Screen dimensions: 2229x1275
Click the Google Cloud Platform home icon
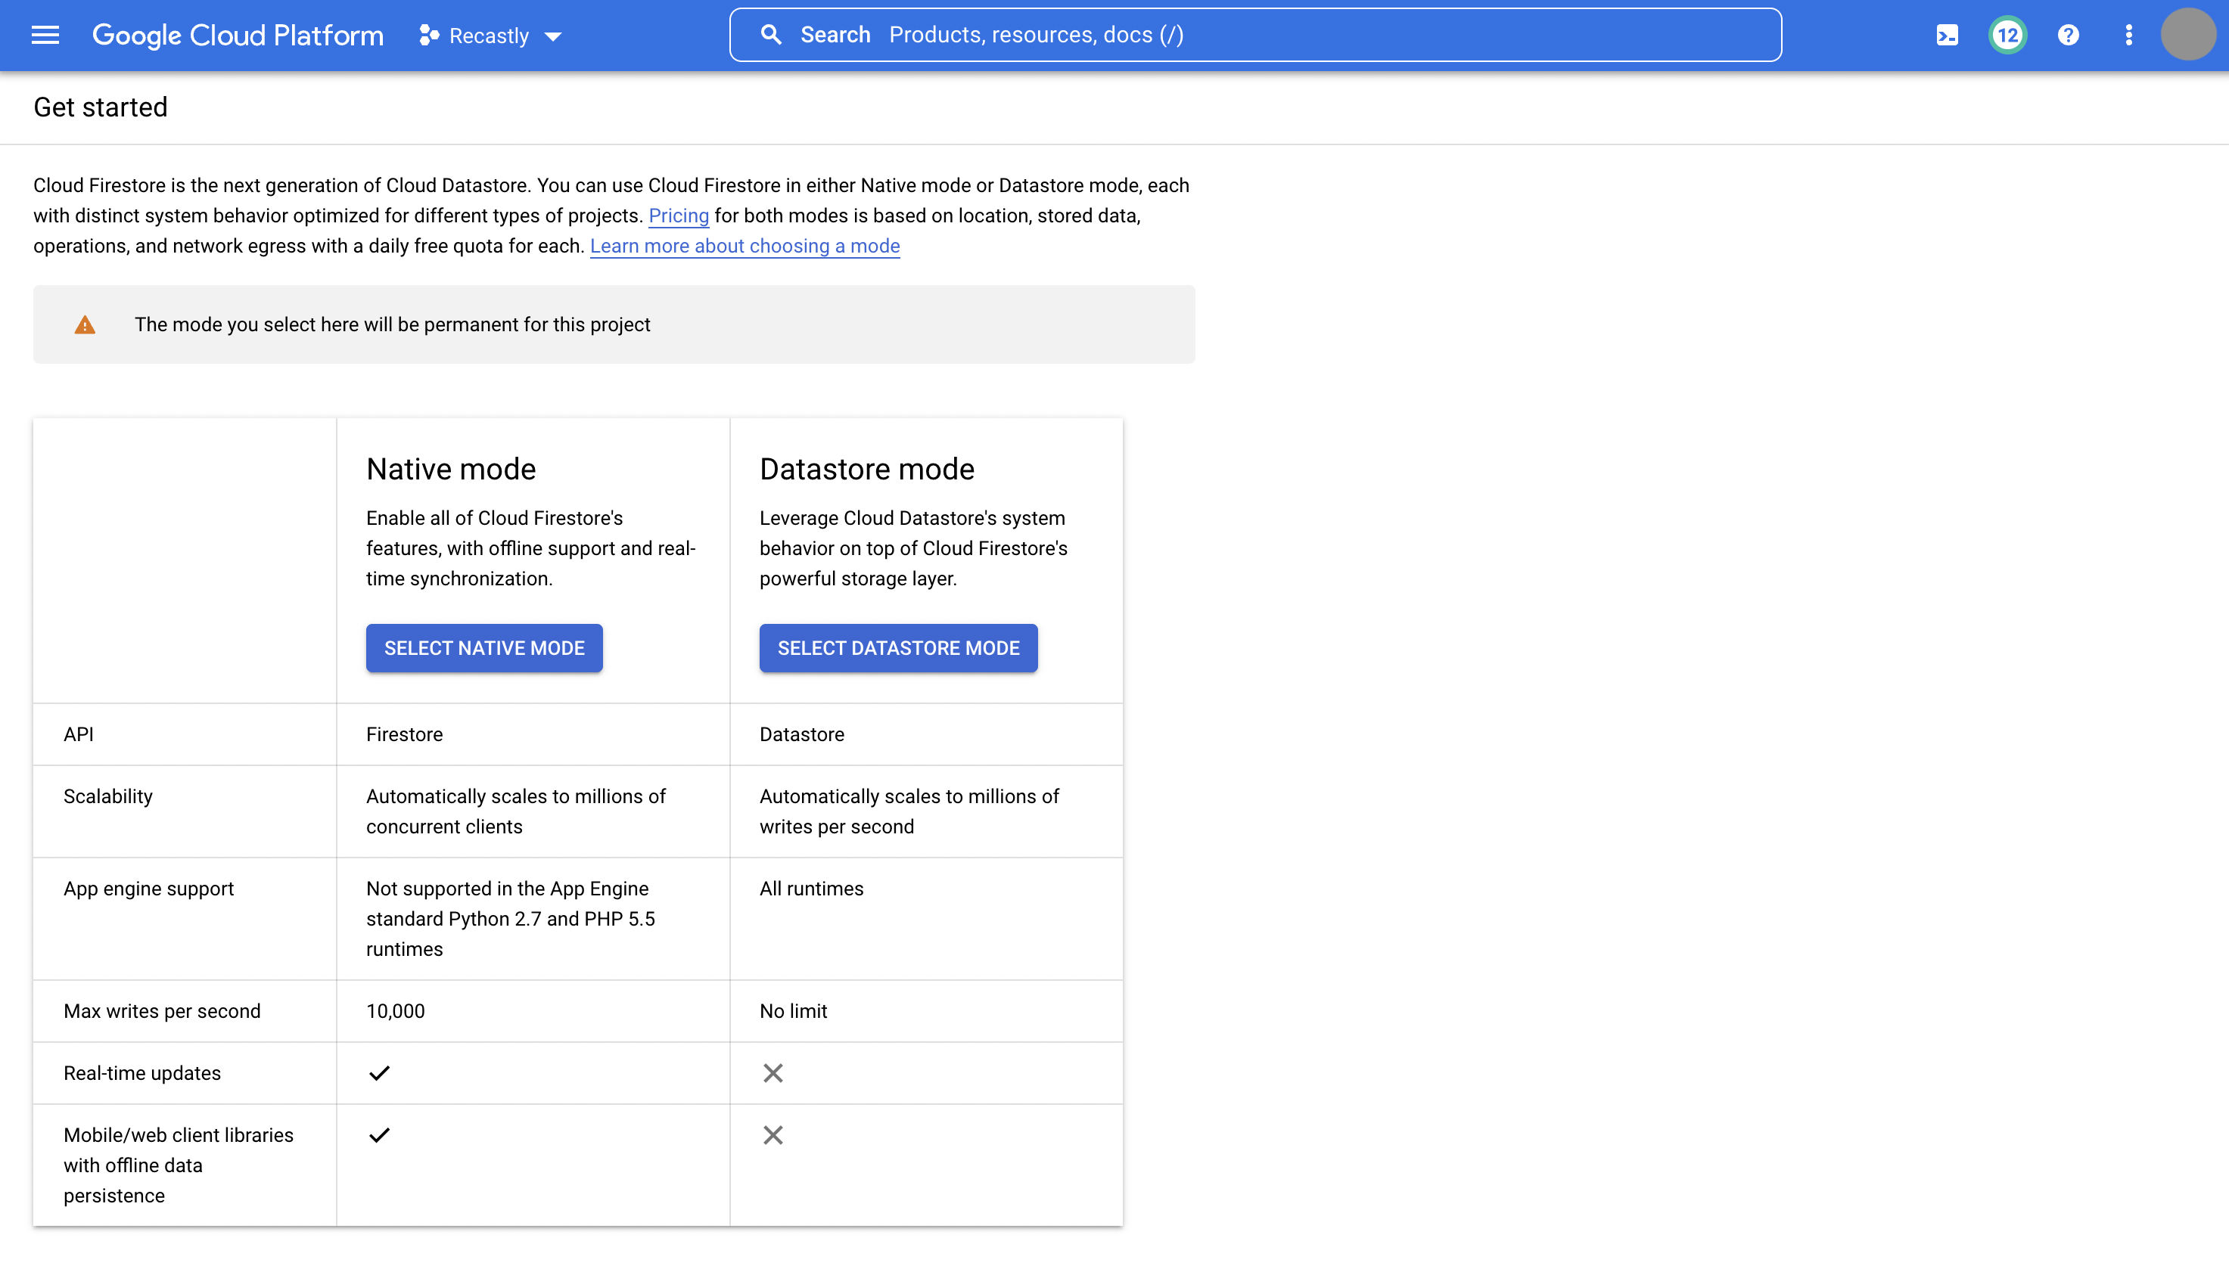pos(238,36)
